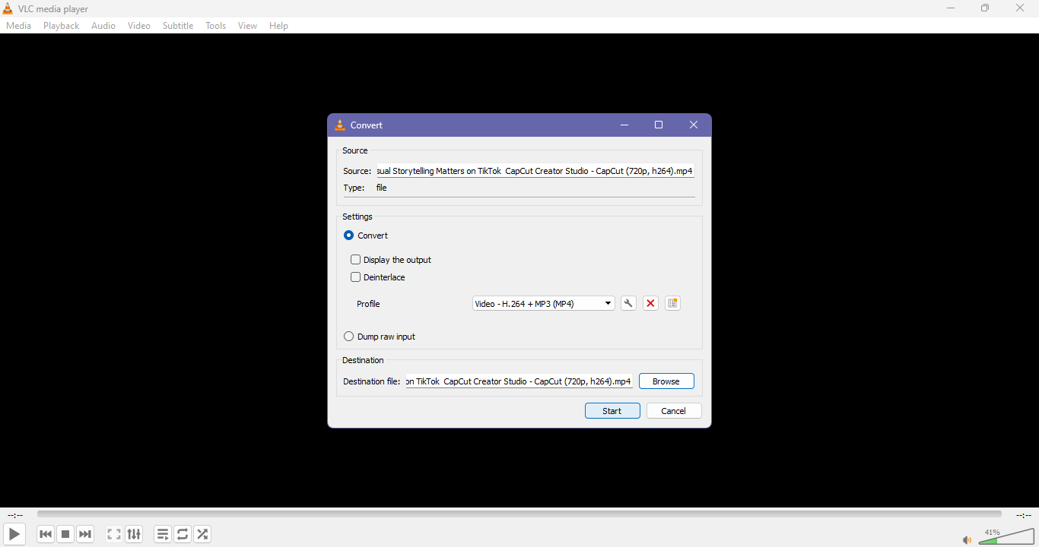Image resolution: width=1039 pixels, height=547 pixels.
Task: Click the elapsed time label
Action: tap(15, 516)
